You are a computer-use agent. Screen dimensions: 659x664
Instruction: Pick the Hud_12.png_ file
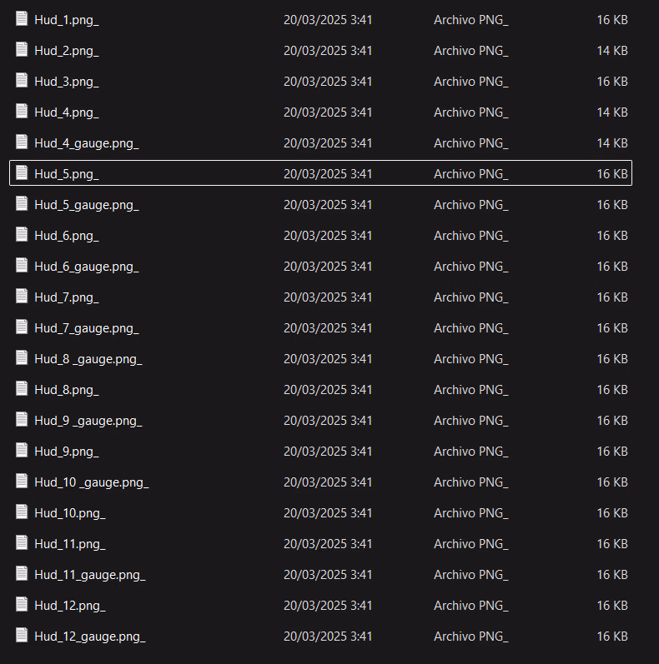coord(70,606)
